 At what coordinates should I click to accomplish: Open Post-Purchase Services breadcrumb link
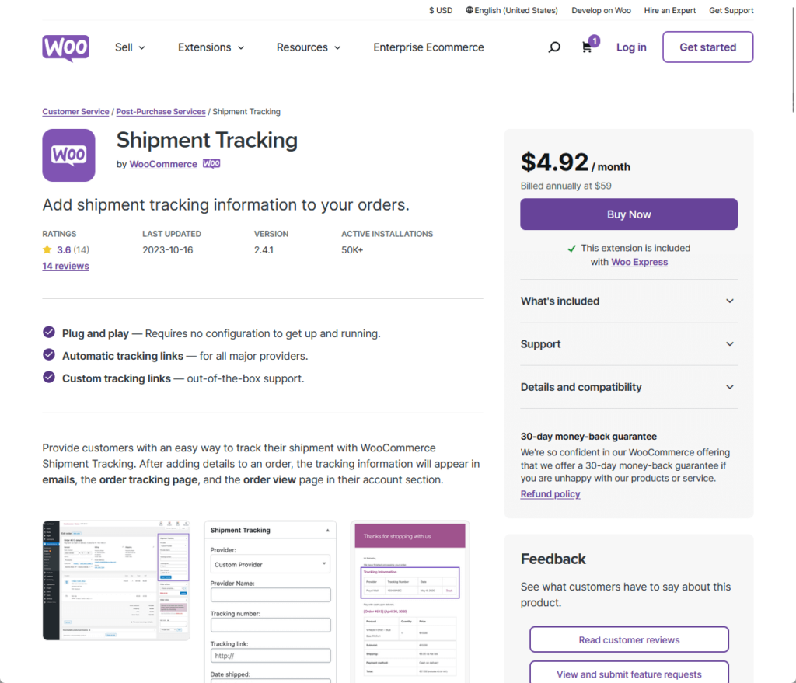point(161,112)
